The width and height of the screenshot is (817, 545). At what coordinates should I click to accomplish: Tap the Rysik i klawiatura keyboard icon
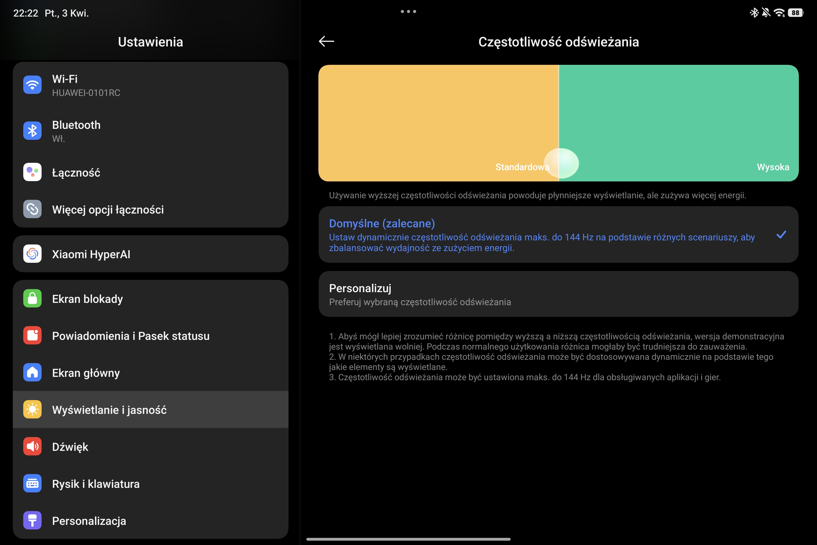coord(32,484)
